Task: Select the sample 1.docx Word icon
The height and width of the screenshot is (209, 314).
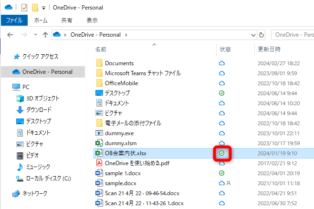Action: click(99, 173)
